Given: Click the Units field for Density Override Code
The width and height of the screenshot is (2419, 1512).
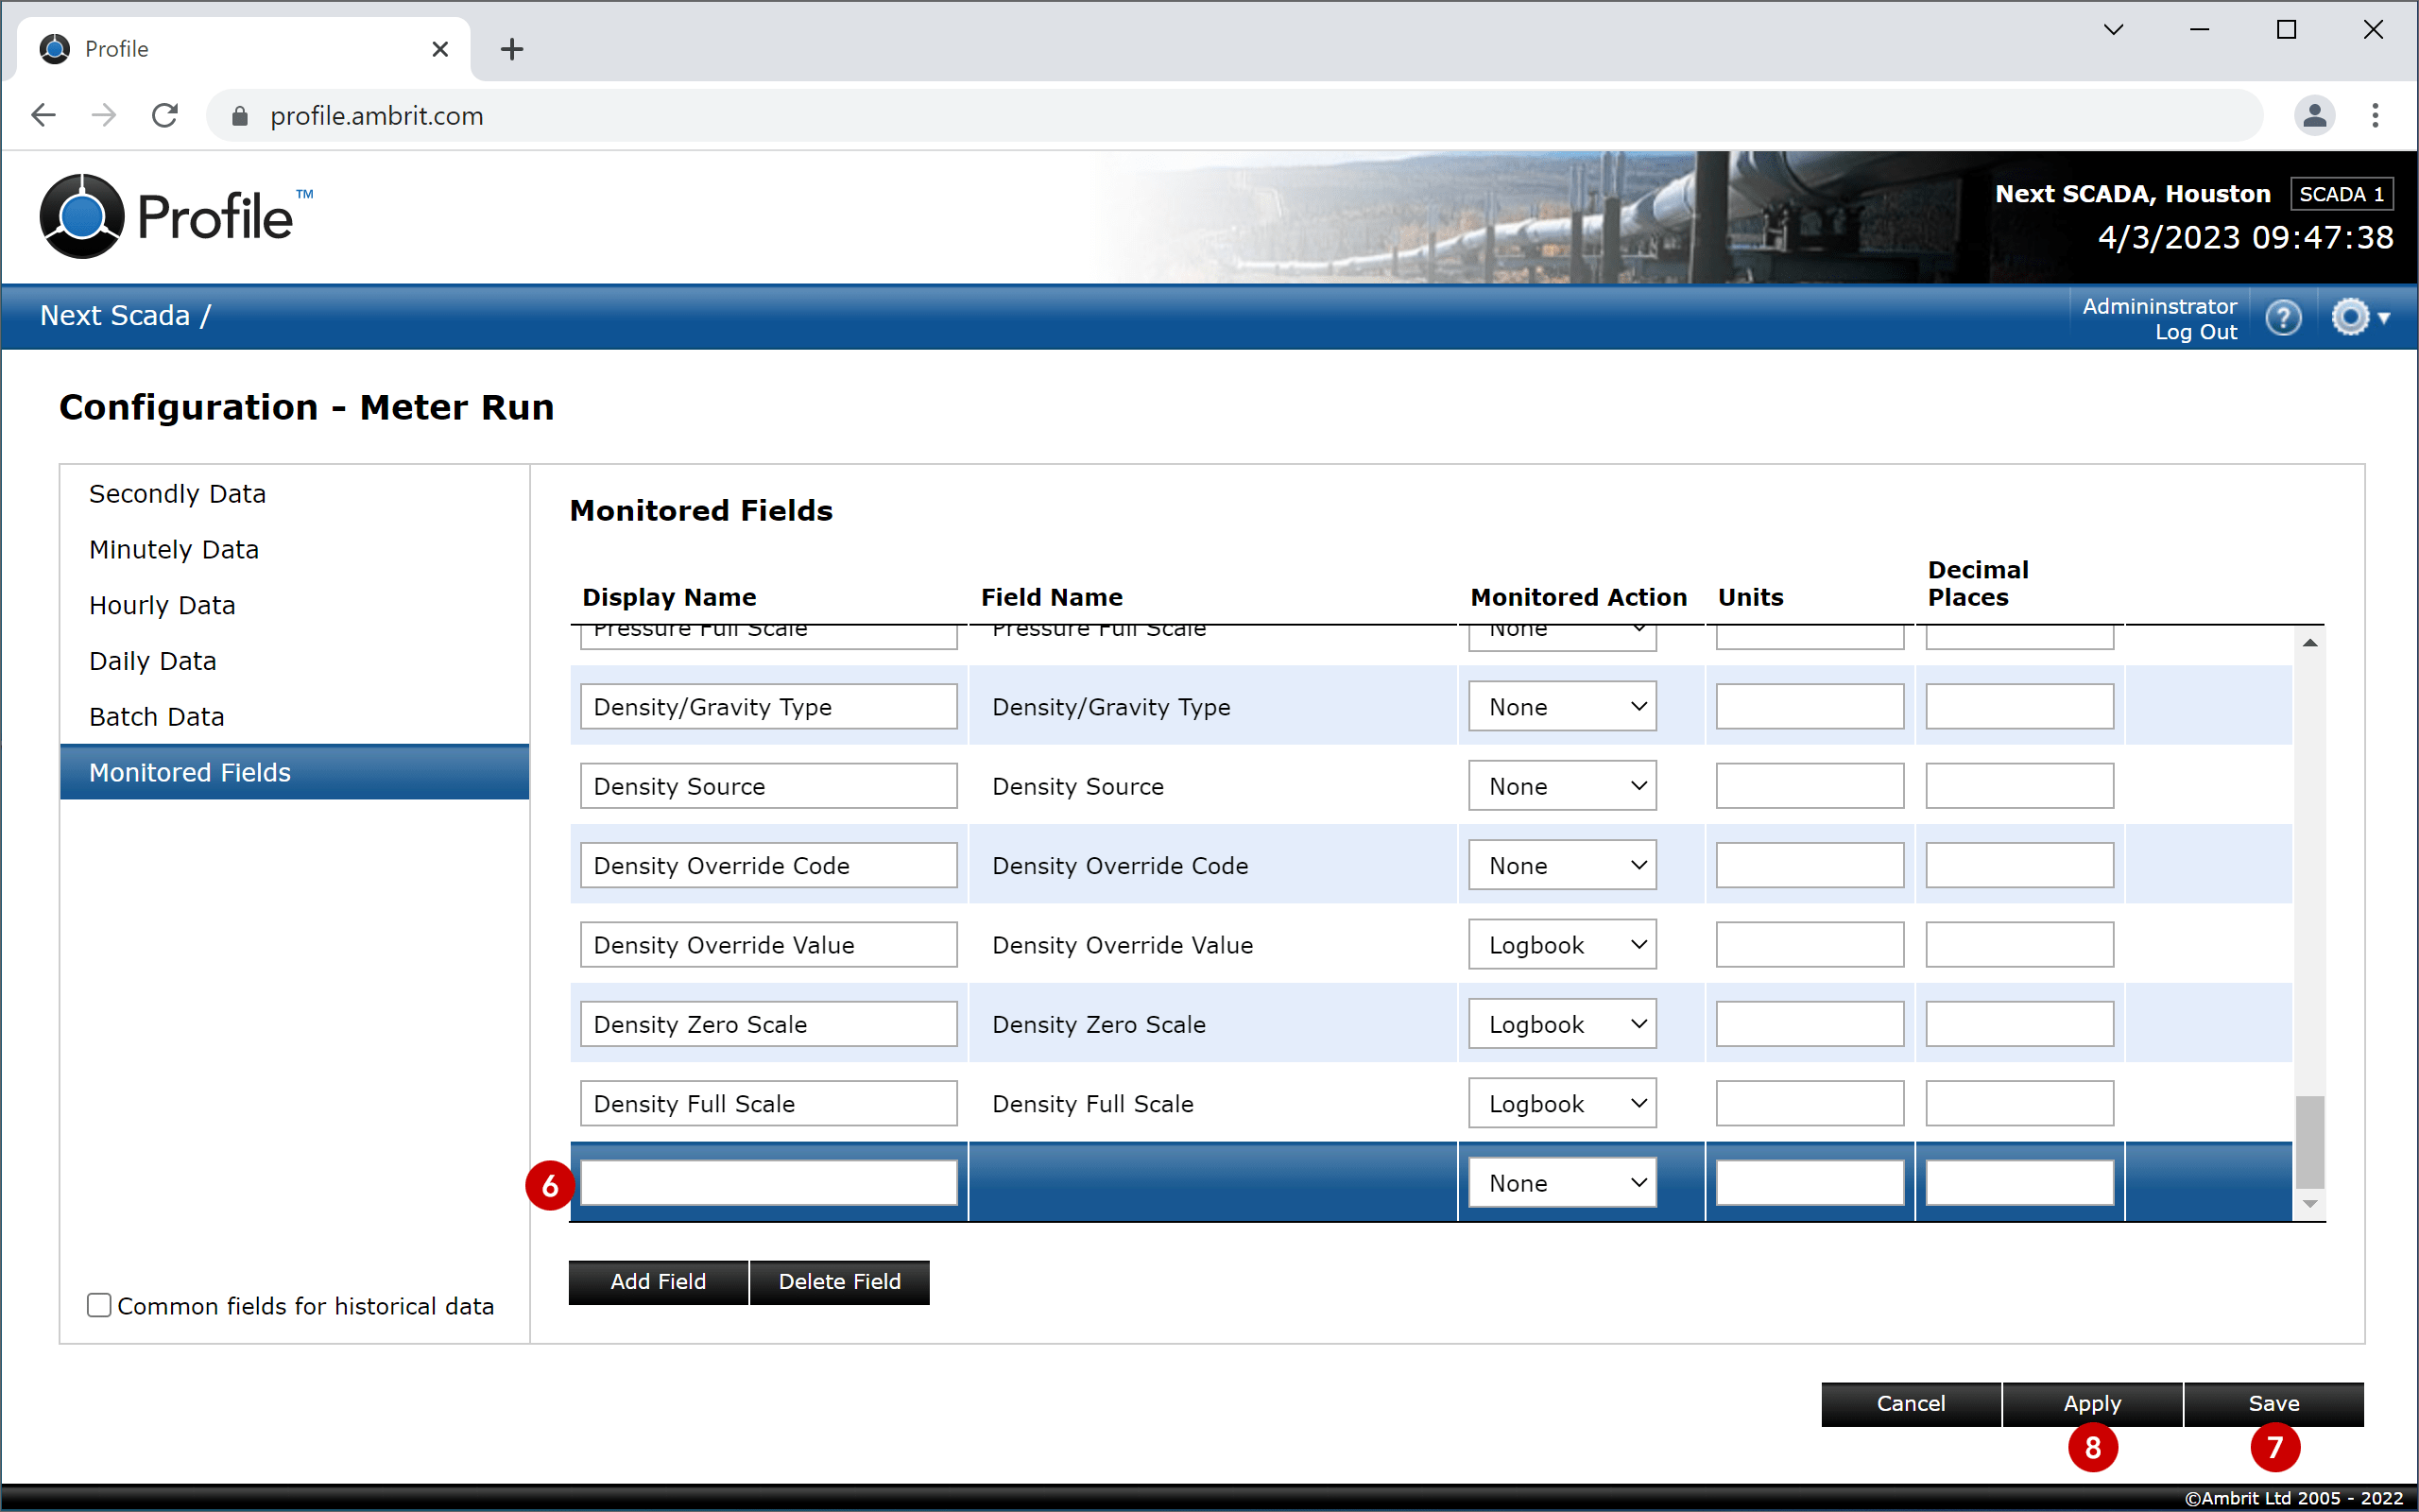Looking at the screenshot, I should (x=1810, y=865).
